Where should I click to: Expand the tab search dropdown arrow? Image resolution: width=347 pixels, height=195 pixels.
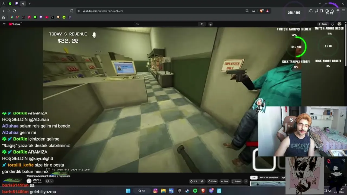[x=320, y=4]
